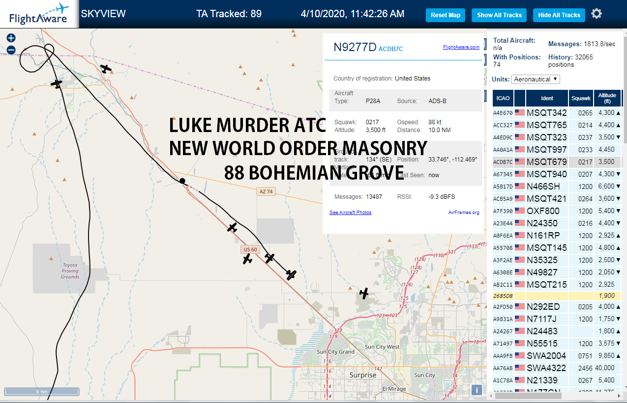Zoom in on the map with the plus icon
Image resolution: width=627 pixels, height=403 pixels.
11,38
